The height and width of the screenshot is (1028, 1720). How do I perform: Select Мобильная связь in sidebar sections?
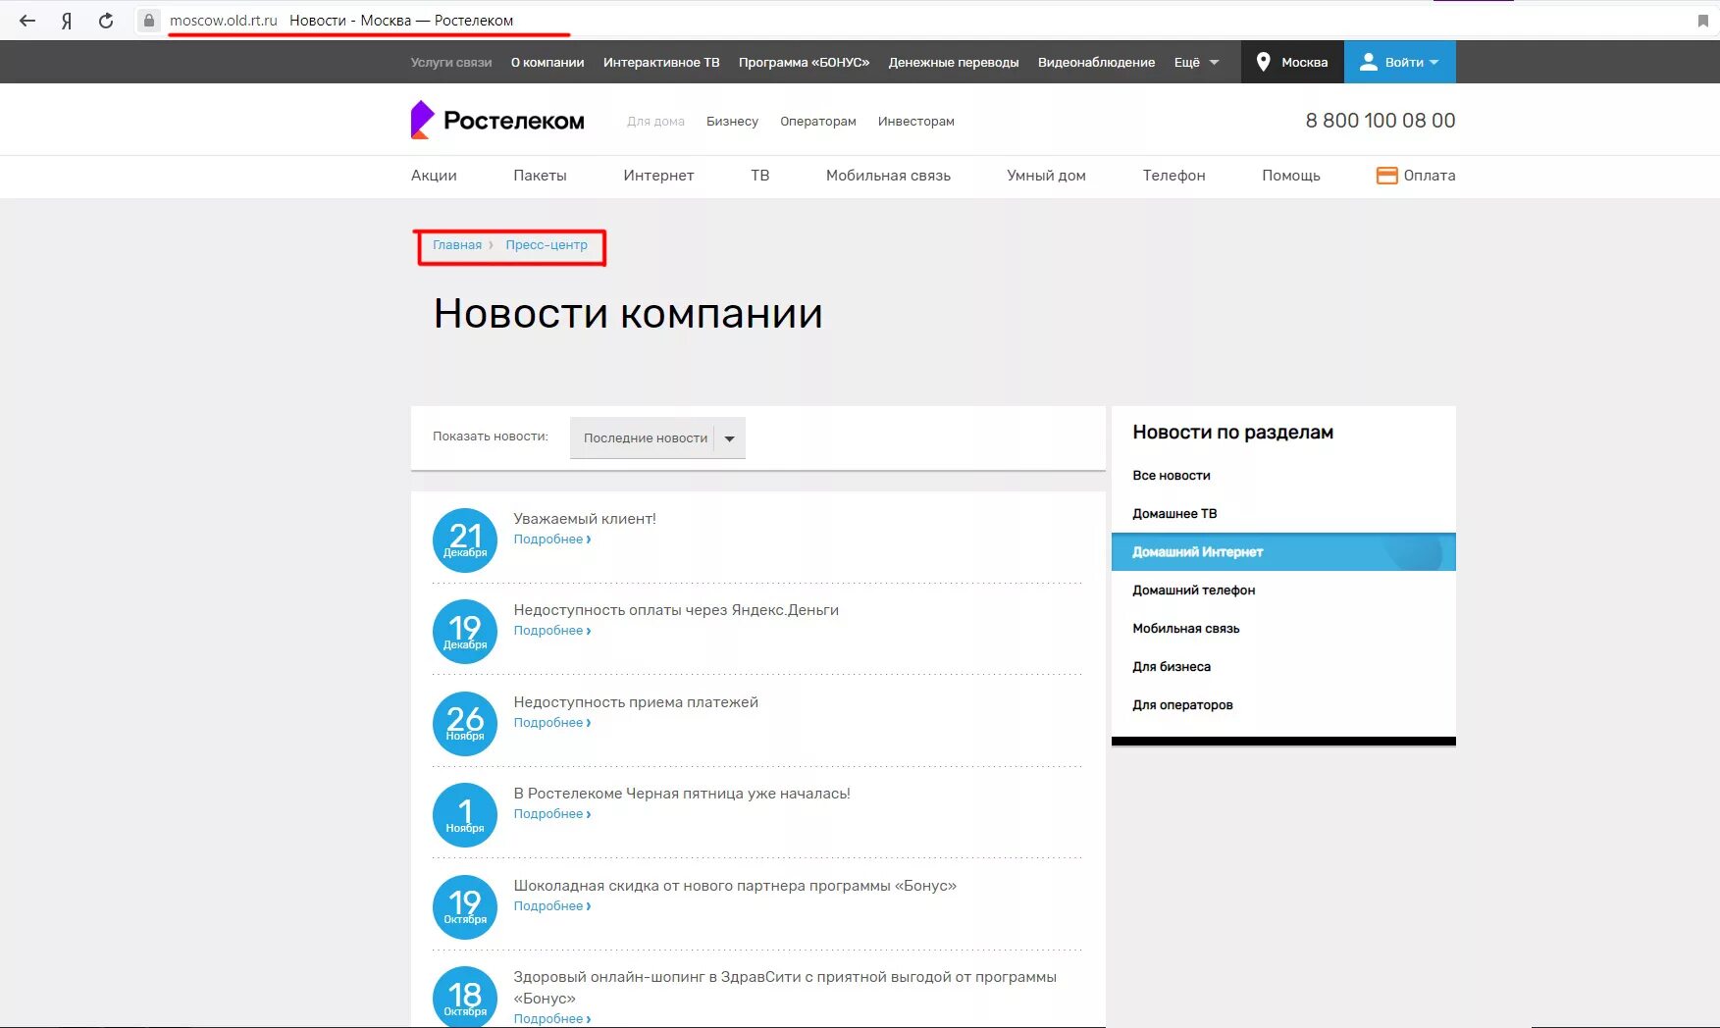click(x=1186, y=629)
